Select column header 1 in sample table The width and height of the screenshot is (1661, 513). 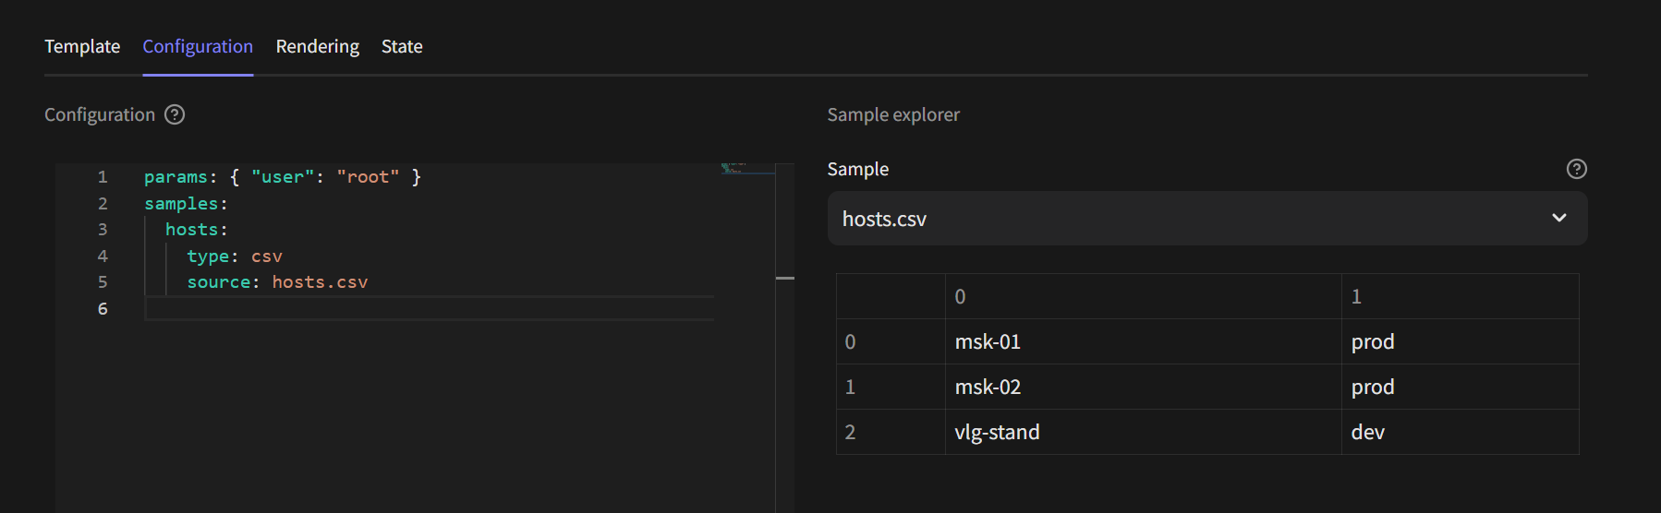[x=1356, y=296]
